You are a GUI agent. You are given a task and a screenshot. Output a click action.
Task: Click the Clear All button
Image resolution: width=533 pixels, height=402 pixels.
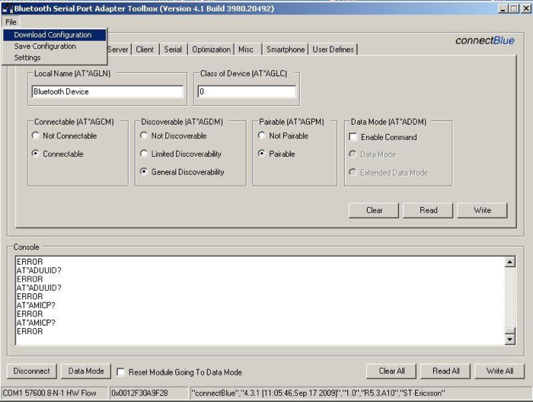[x=391, y=371]
